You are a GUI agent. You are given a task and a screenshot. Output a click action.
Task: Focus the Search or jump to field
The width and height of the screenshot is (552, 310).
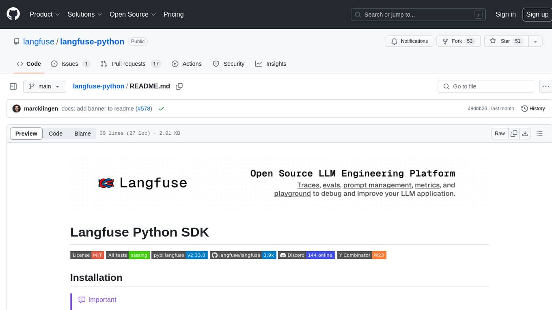click(418, 15)
